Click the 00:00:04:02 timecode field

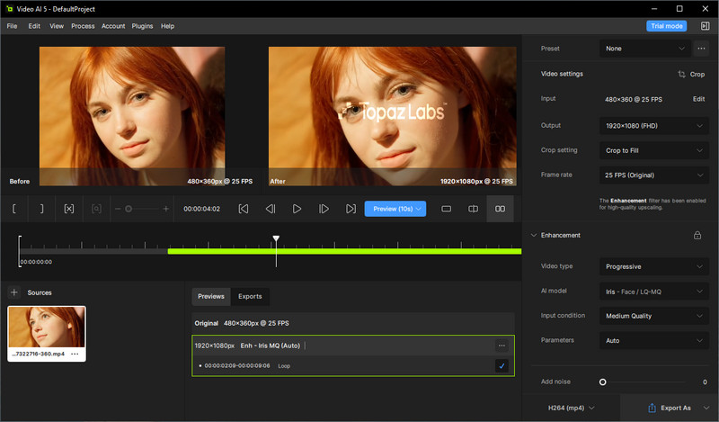(201, 209)
